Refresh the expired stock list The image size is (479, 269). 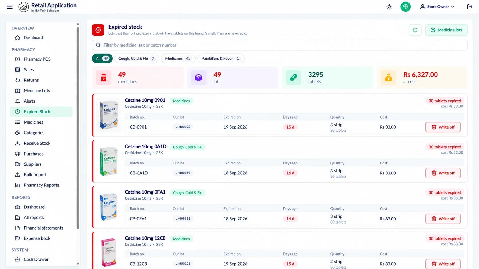point(415,30)
